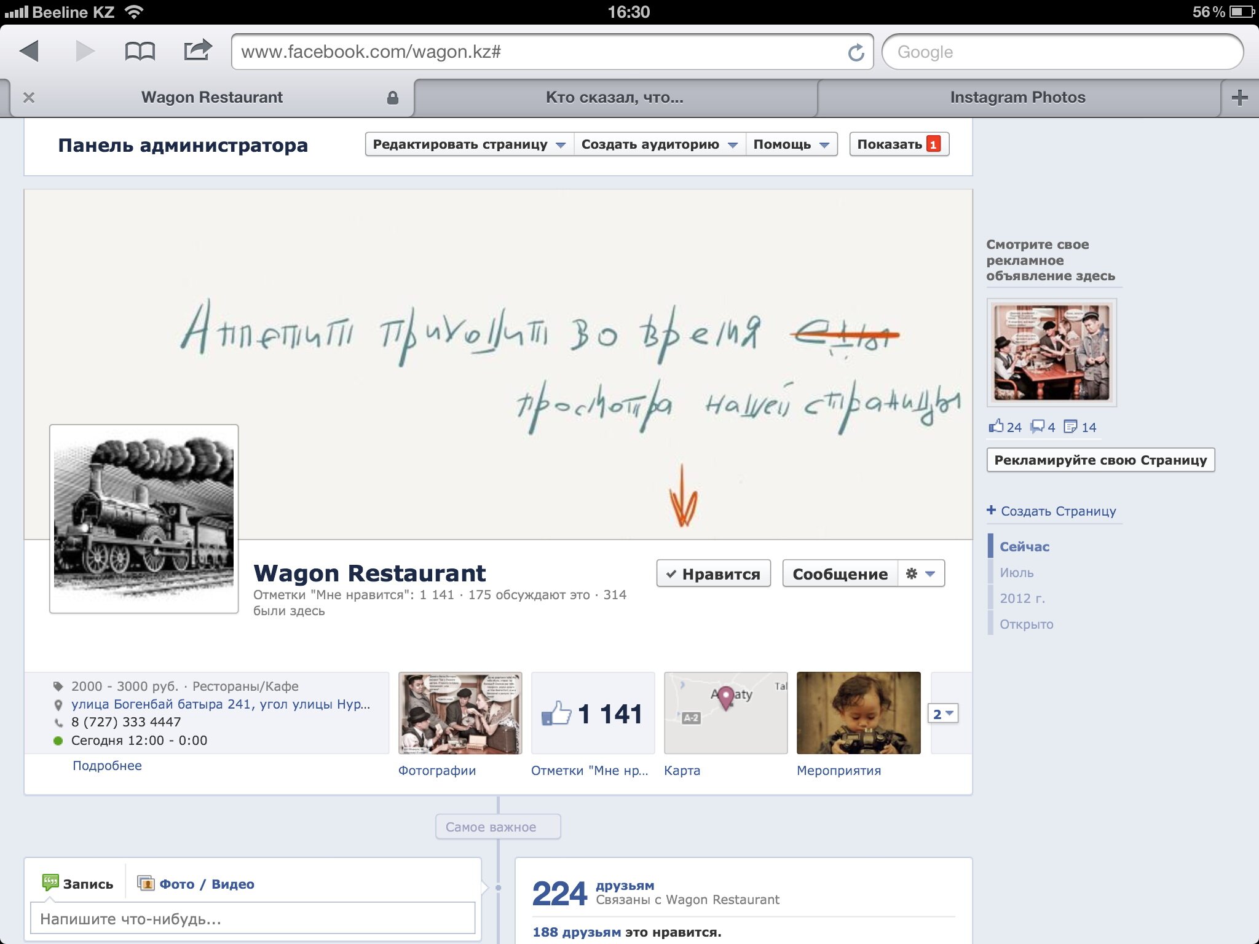Click the Google search field

(1062, 52)
